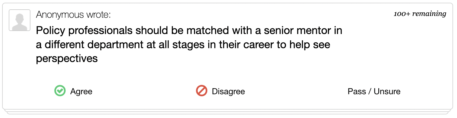Click the word "Pass" in the pass option
The width and height of the screenshot is (457, 118).
357,92
